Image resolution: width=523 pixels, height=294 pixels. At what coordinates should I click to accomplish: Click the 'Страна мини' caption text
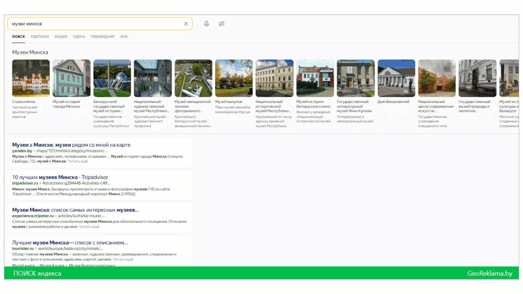point(24,102)
